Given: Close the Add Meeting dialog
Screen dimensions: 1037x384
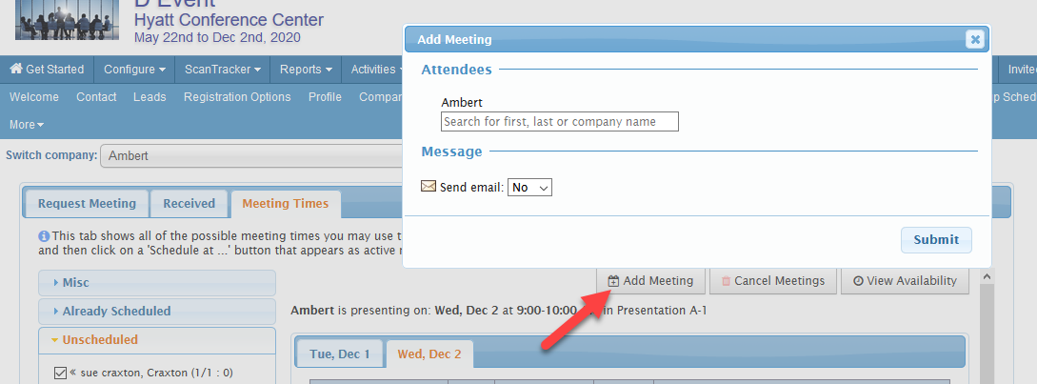Looking at the screenshot, I should [974, 39].
